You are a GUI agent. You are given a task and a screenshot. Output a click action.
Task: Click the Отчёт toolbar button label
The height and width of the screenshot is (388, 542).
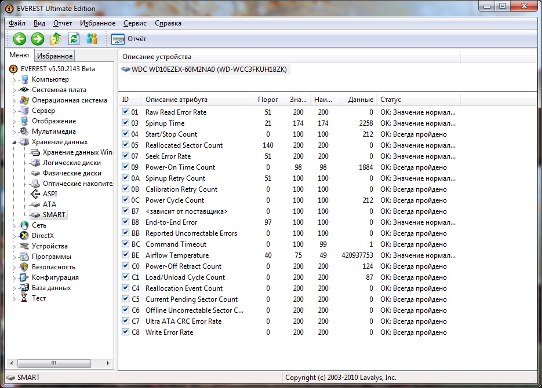(137, 39)
